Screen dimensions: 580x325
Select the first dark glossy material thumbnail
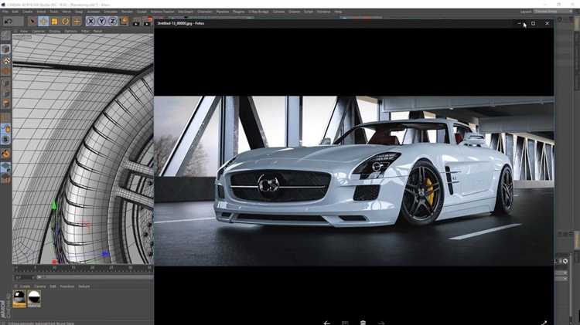click(19, 299)
